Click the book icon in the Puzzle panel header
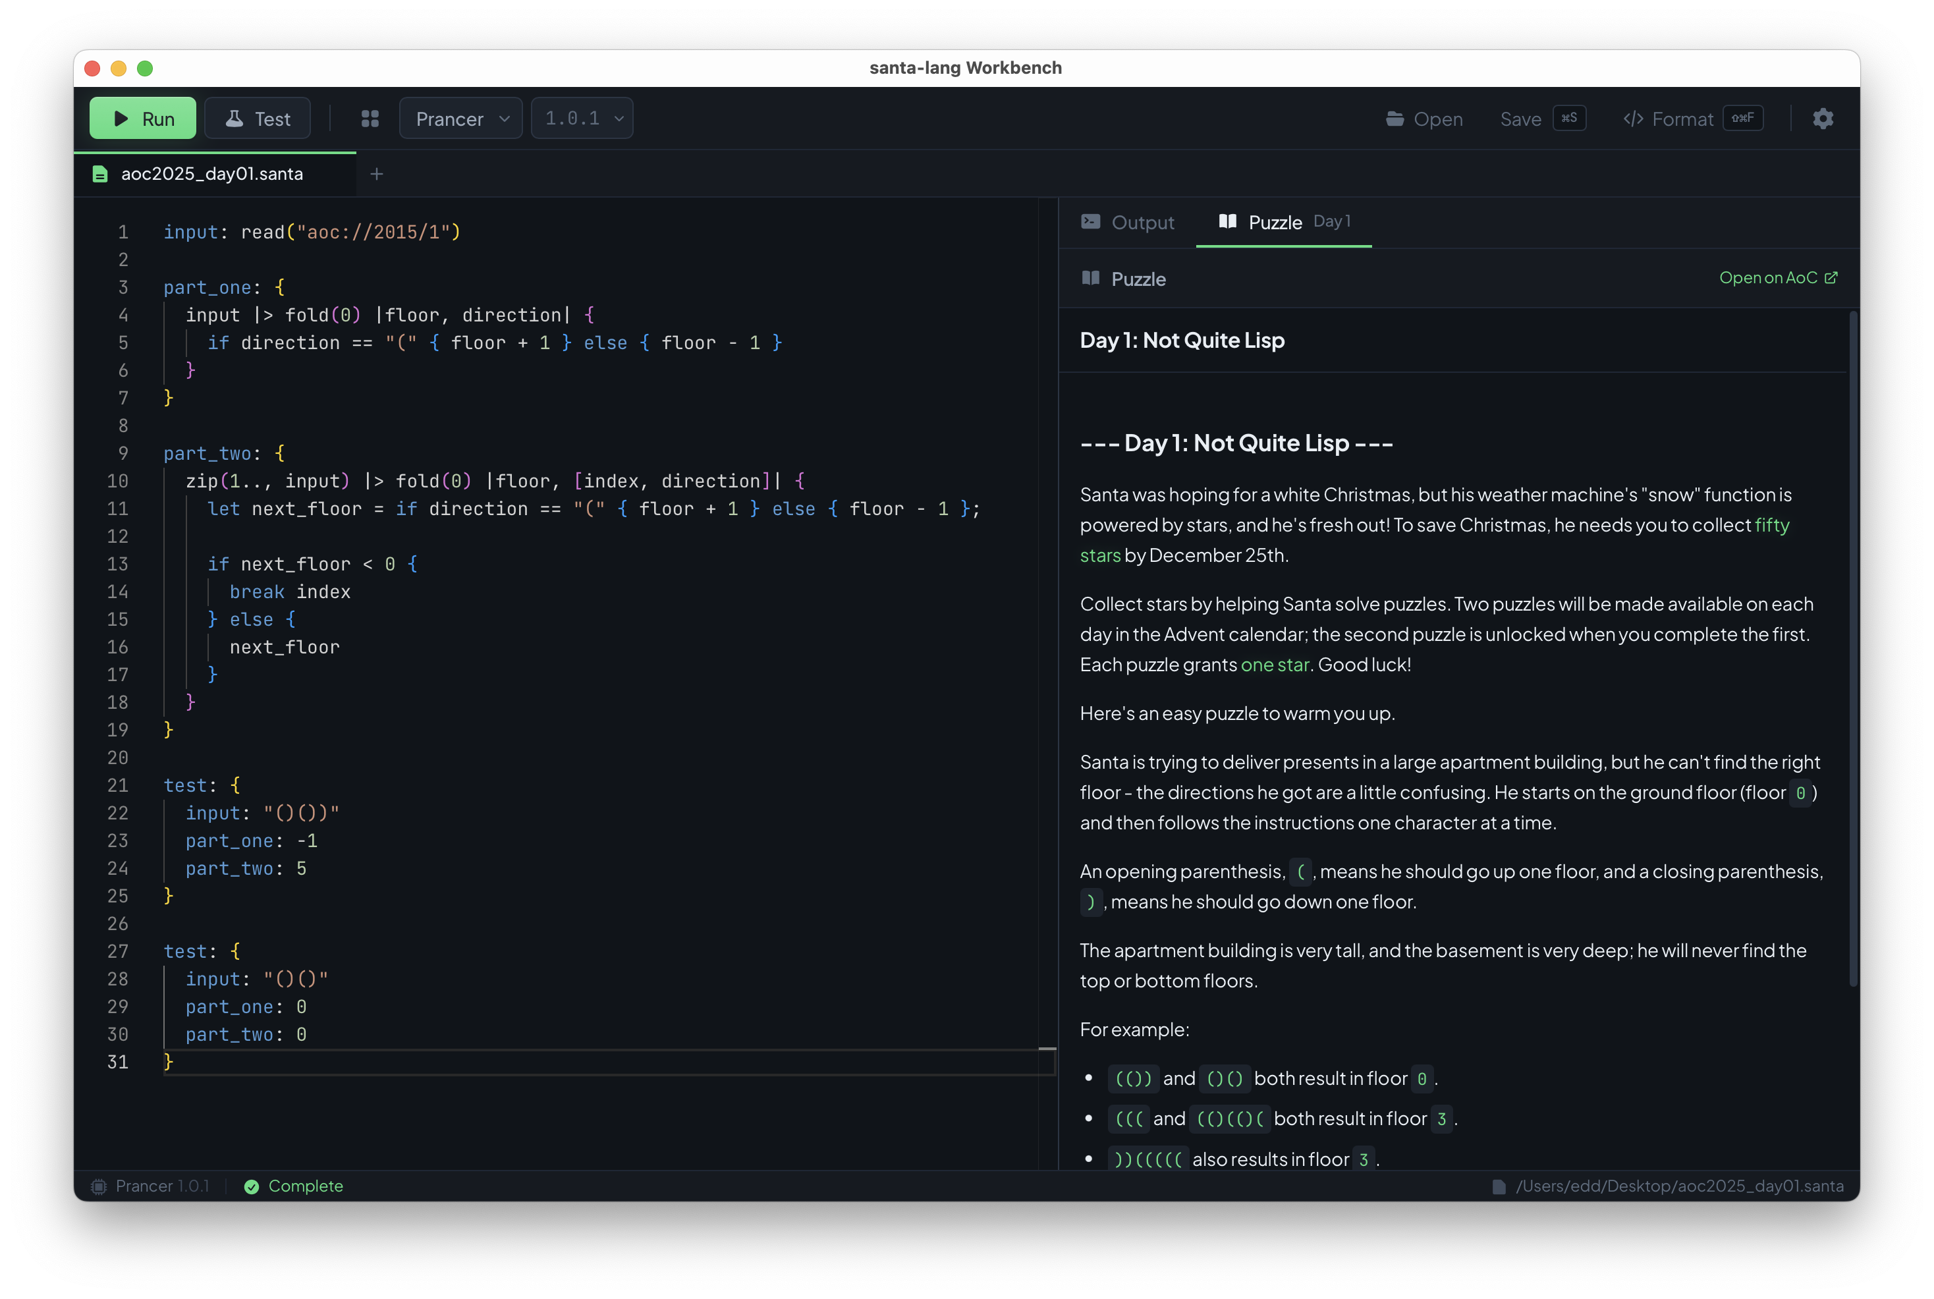Viewport: 1934px width, 1299px height. point(1091,279)
